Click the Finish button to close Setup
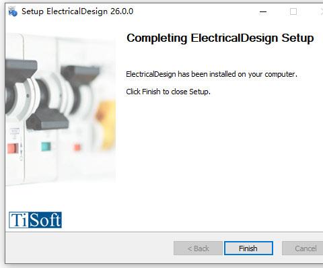Image resolution: width=323 pixels, height=268 pixels. tap(248, 248)
